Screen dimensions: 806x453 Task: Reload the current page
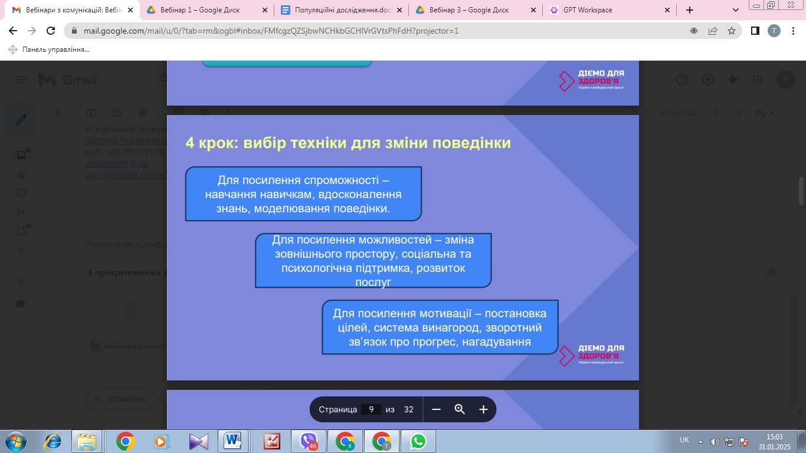coord(51,31)
